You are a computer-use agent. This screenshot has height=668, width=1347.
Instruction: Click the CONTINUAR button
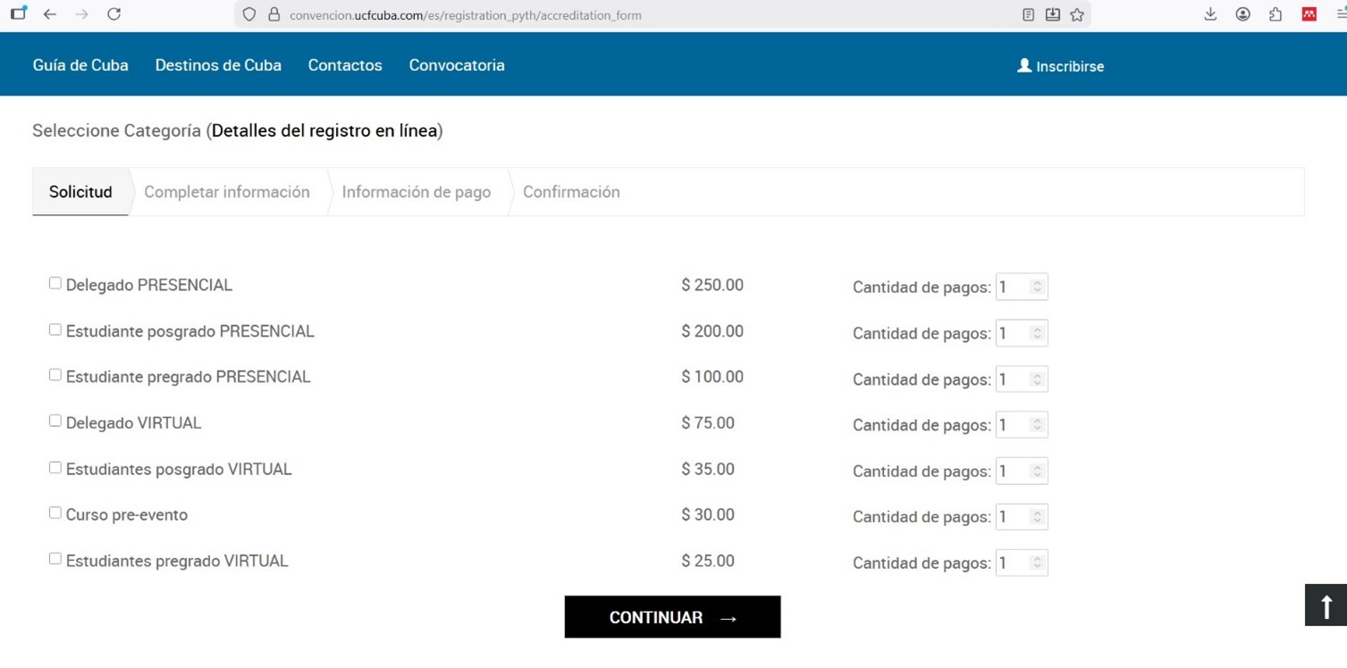(672, 617)
